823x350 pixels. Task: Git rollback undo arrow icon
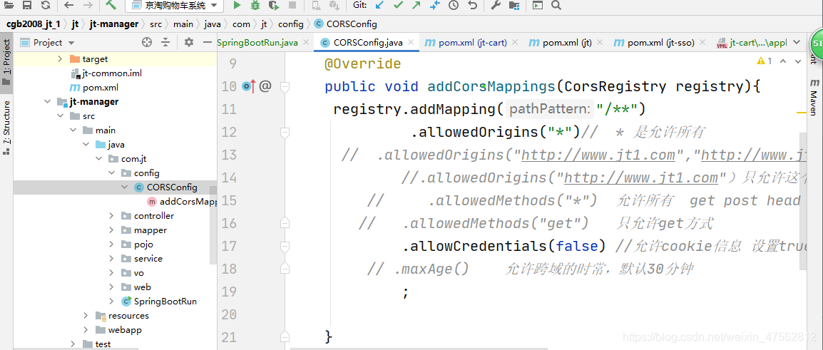point(472,5)
